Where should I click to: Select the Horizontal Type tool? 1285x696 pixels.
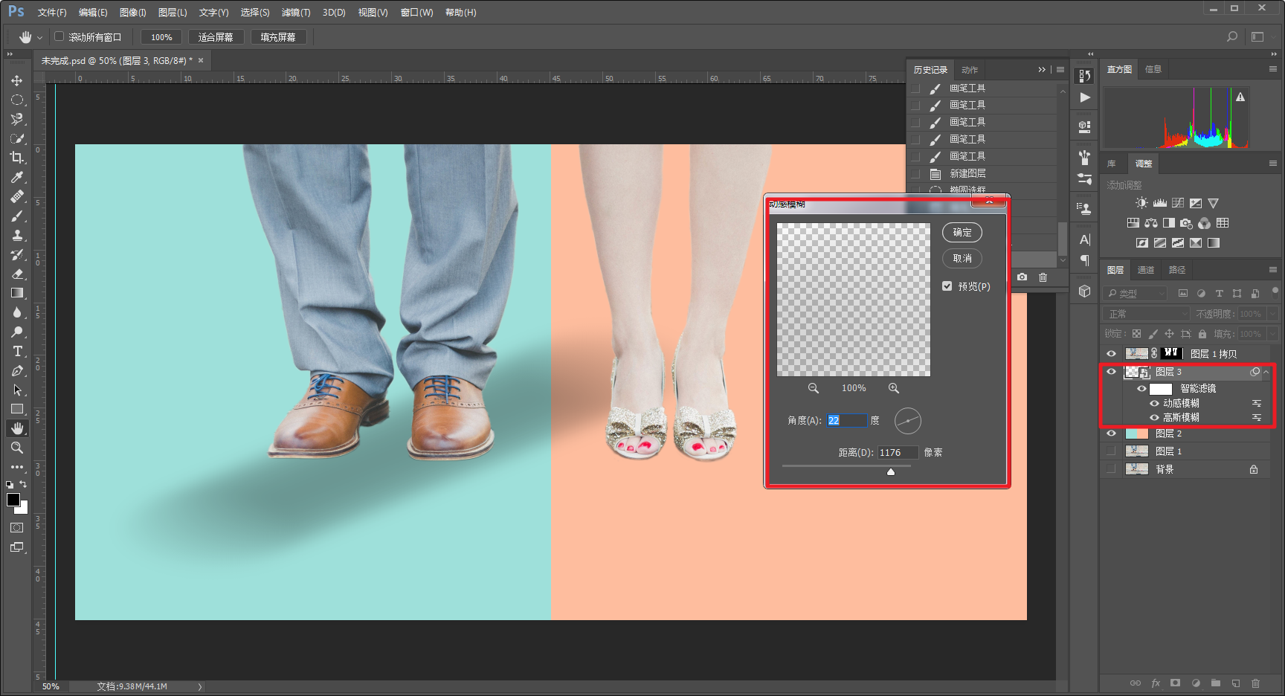point(16,351)
